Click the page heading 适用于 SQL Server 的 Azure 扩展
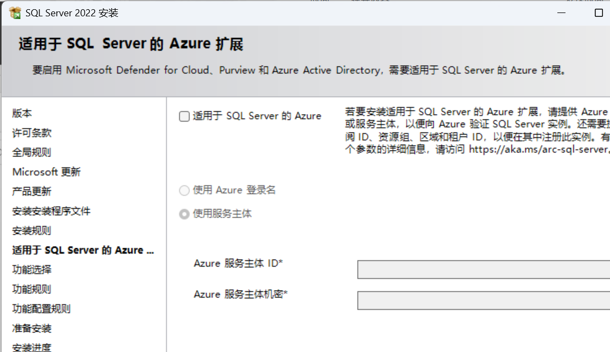610x352 pixels. tap(131, 43)
